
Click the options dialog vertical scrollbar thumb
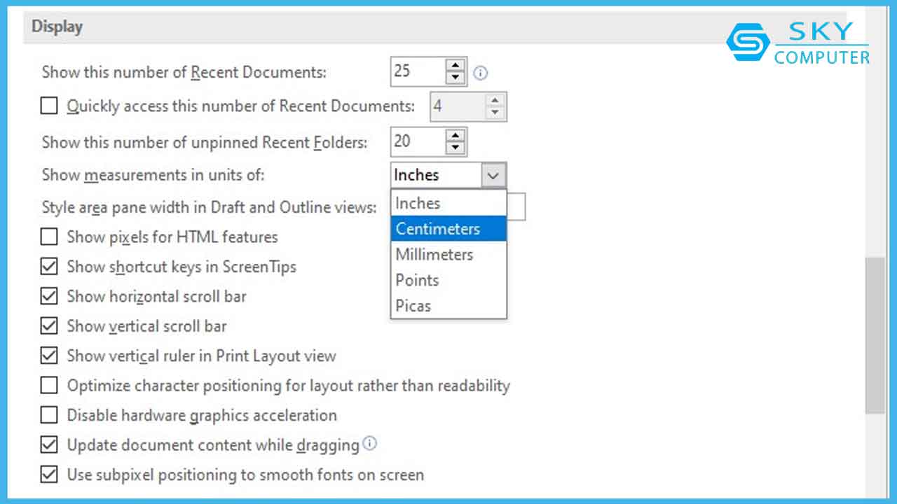click(x=875, y=335)
